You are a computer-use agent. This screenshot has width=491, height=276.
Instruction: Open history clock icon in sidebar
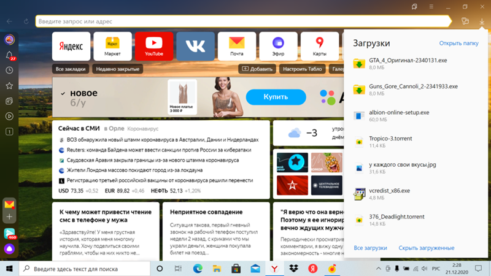coord(9,70)
